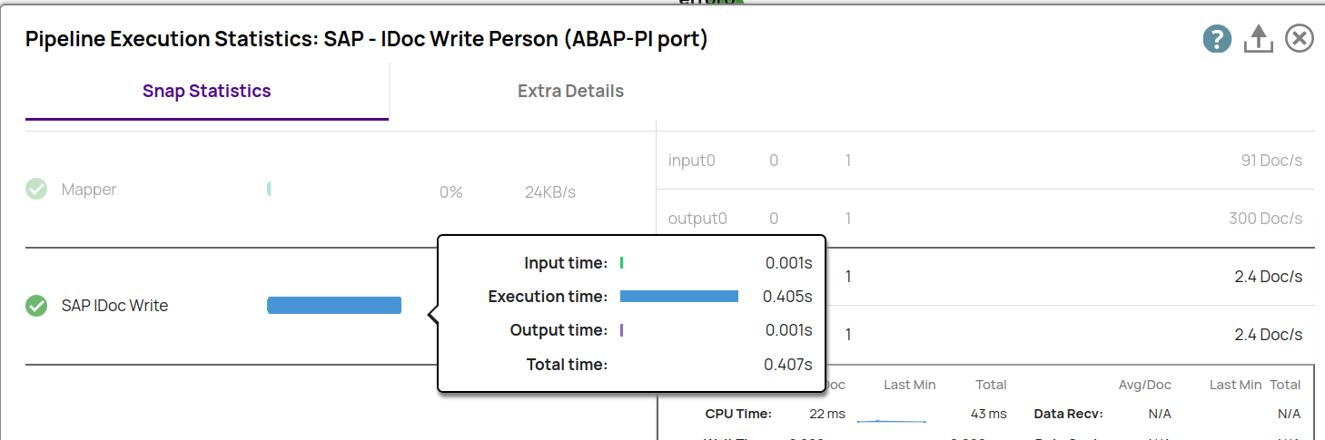Click the 300 Doc/s rate value
This screenshot has height=440, width=1325.
[1265, 219]
